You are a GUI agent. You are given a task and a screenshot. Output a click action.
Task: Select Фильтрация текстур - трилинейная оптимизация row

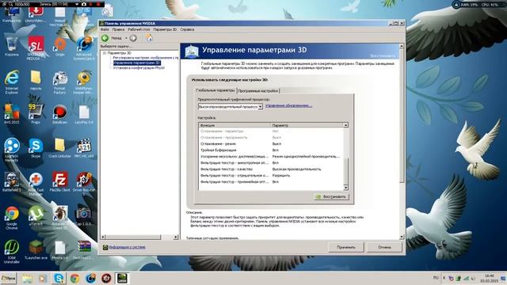tap(271, 182)
